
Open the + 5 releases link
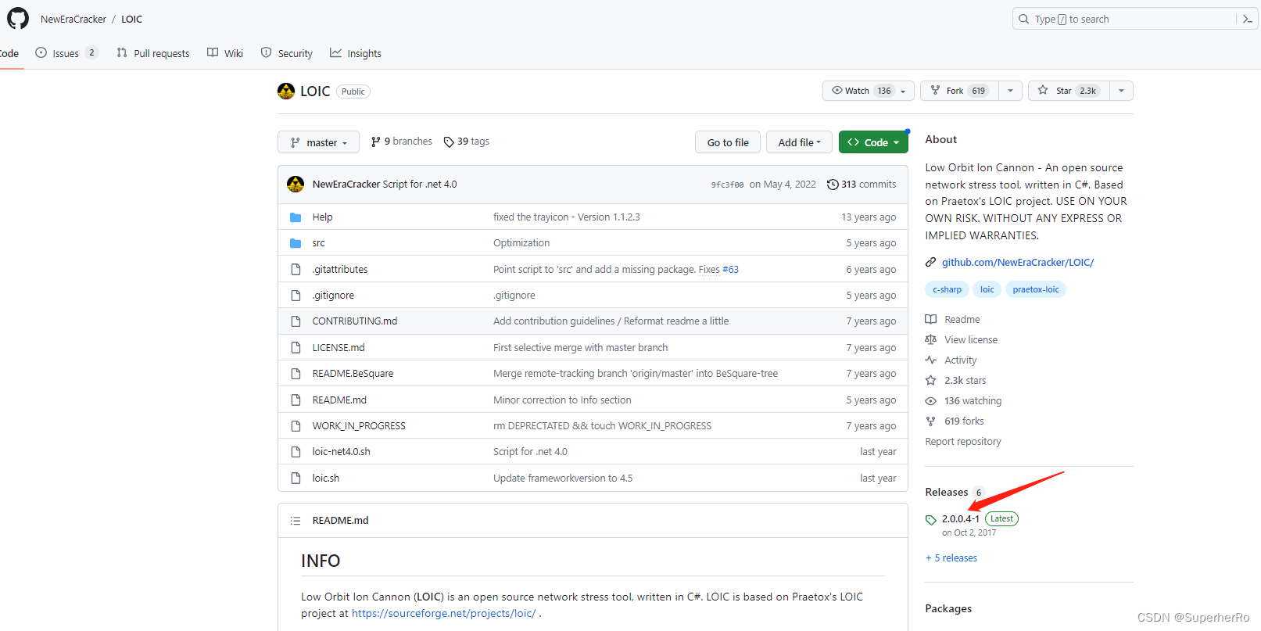click(951, 558)
